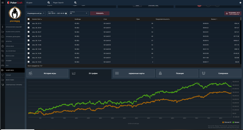
Task: Click the hand ID search magnifier icon
Action: (49, 2)
